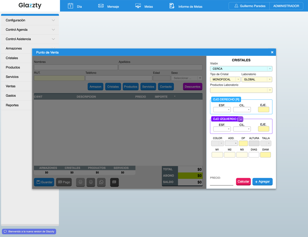Expand the Configuración sidebar section

[30, 20]
